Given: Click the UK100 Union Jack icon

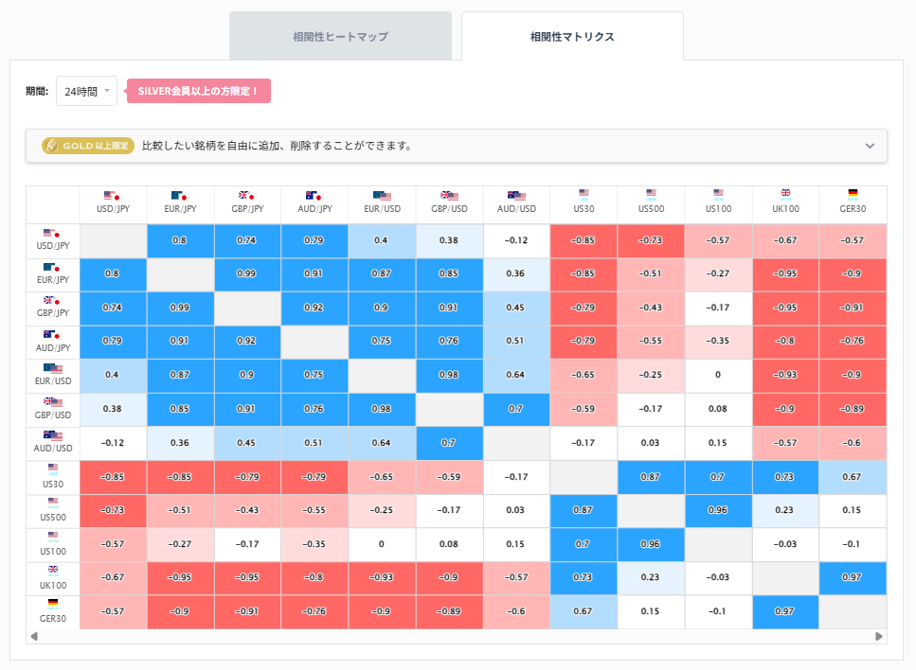Looking at the screenshot, I should pos(785,194).
